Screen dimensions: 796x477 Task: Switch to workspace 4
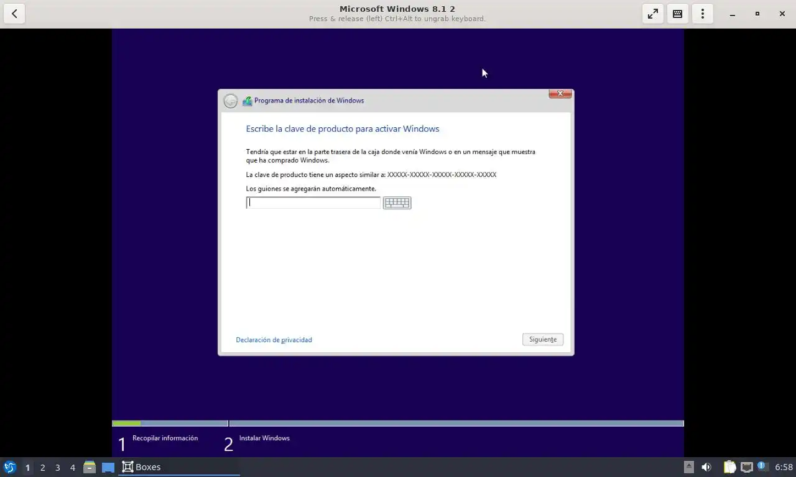72,467
